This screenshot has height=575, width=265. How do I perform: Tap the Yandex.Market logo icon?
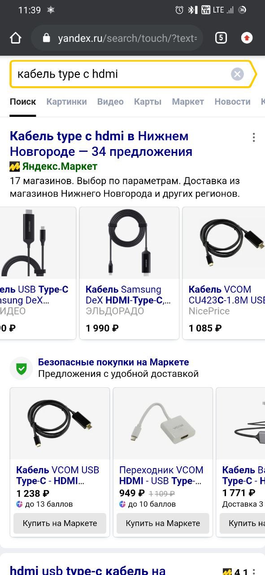click(15, 167)
